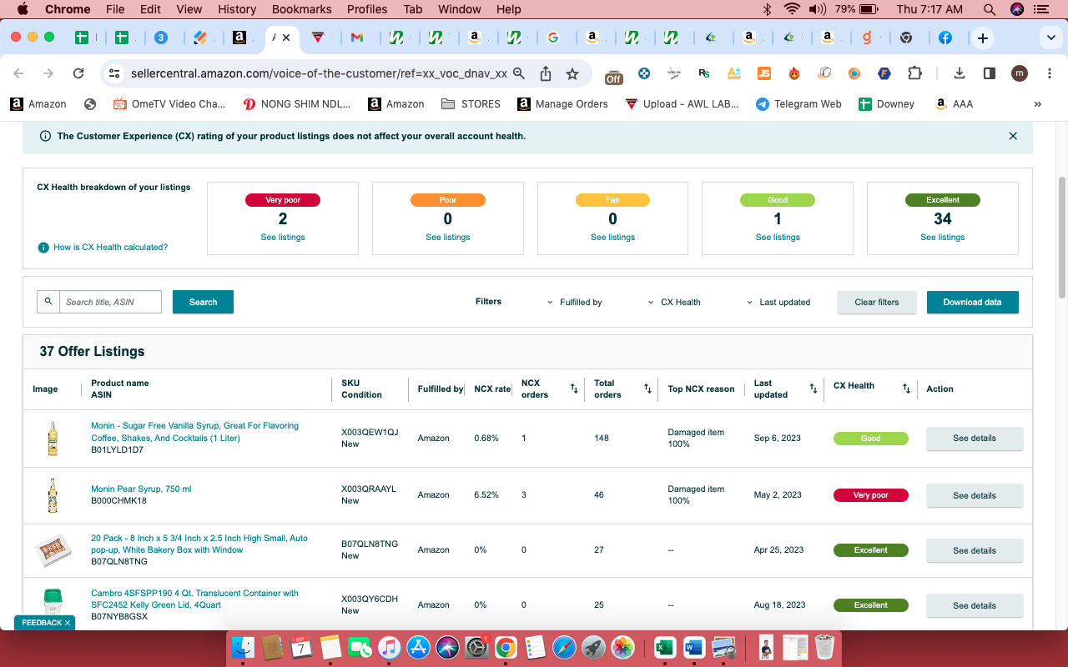Open the Trash in the Dock
This screenshot has width=1068, height=667.
coord(825,647)
